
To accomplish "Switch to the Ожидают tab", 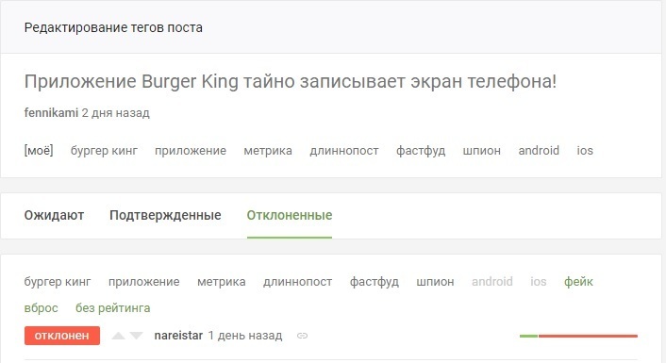I will (54, 215).
